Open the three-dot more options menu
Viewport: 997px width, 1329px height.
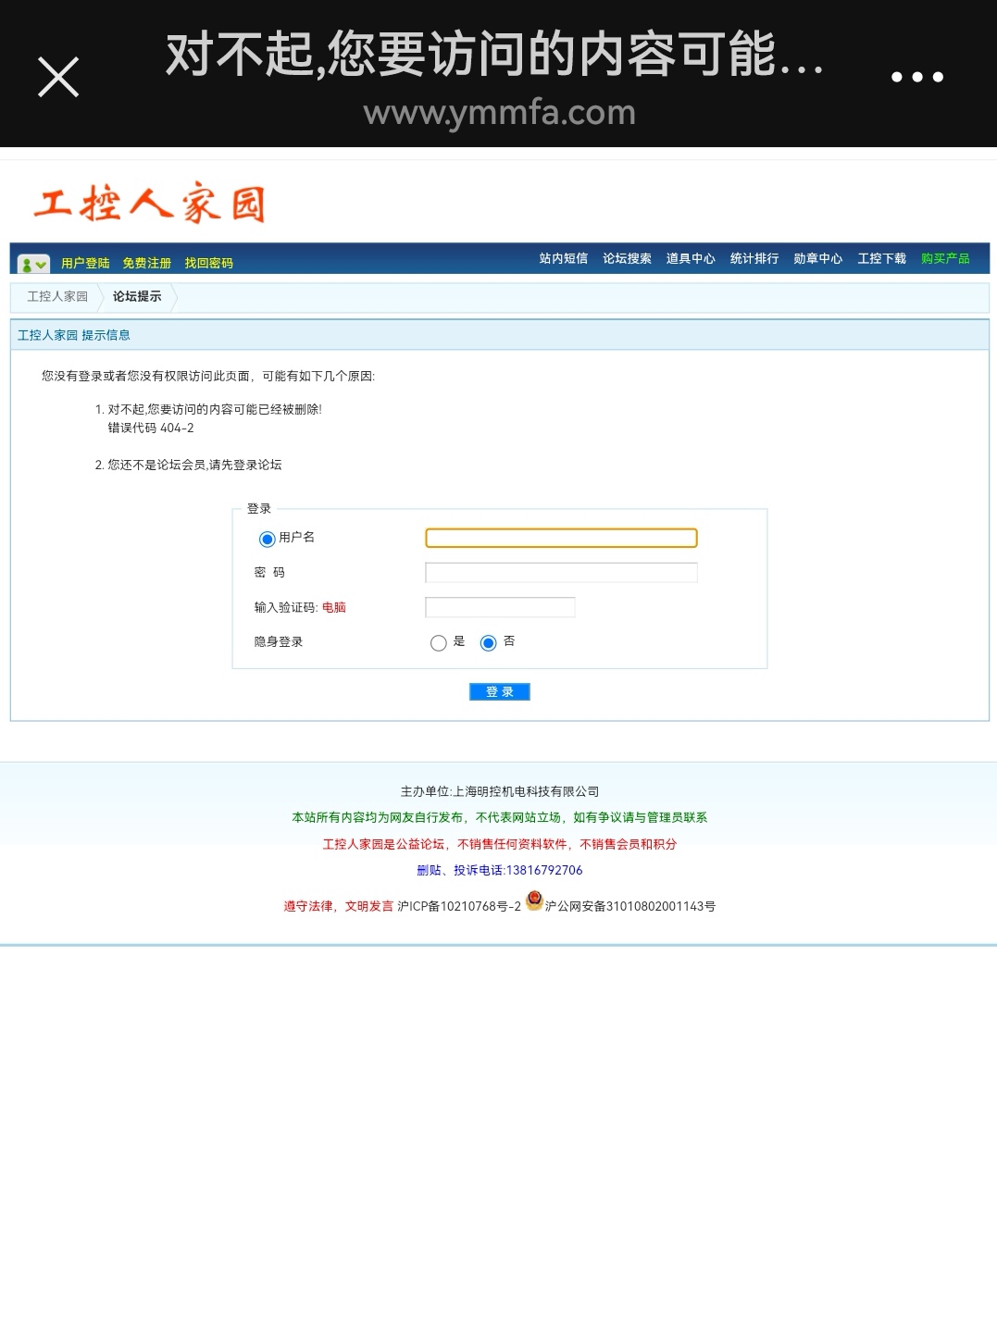[916, 77]
